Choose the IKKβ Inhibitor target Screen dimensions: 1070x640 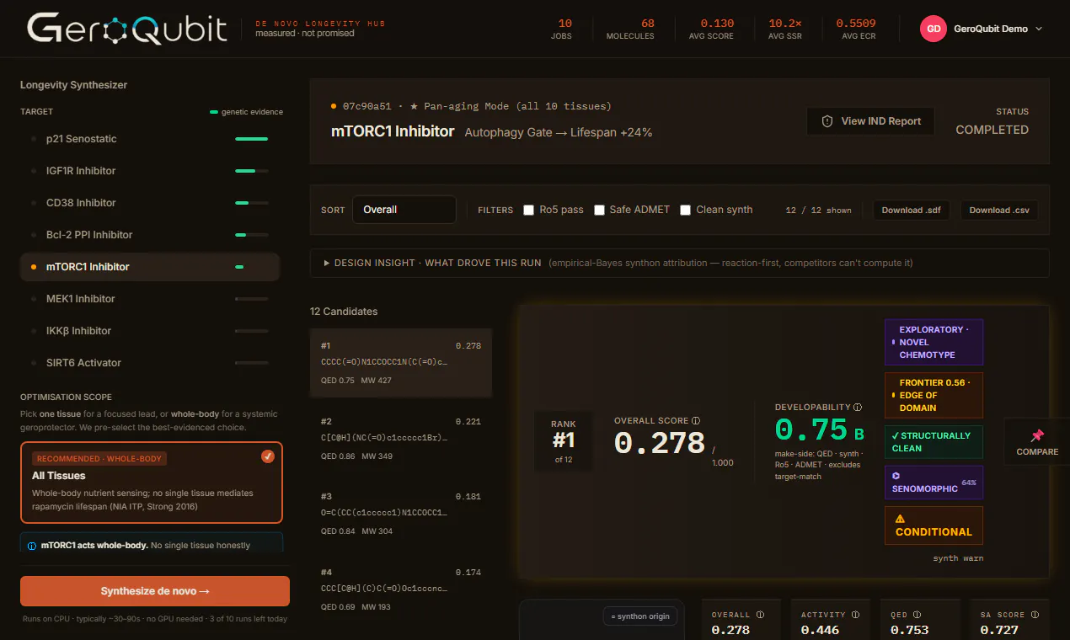click(x=150, y=331)
